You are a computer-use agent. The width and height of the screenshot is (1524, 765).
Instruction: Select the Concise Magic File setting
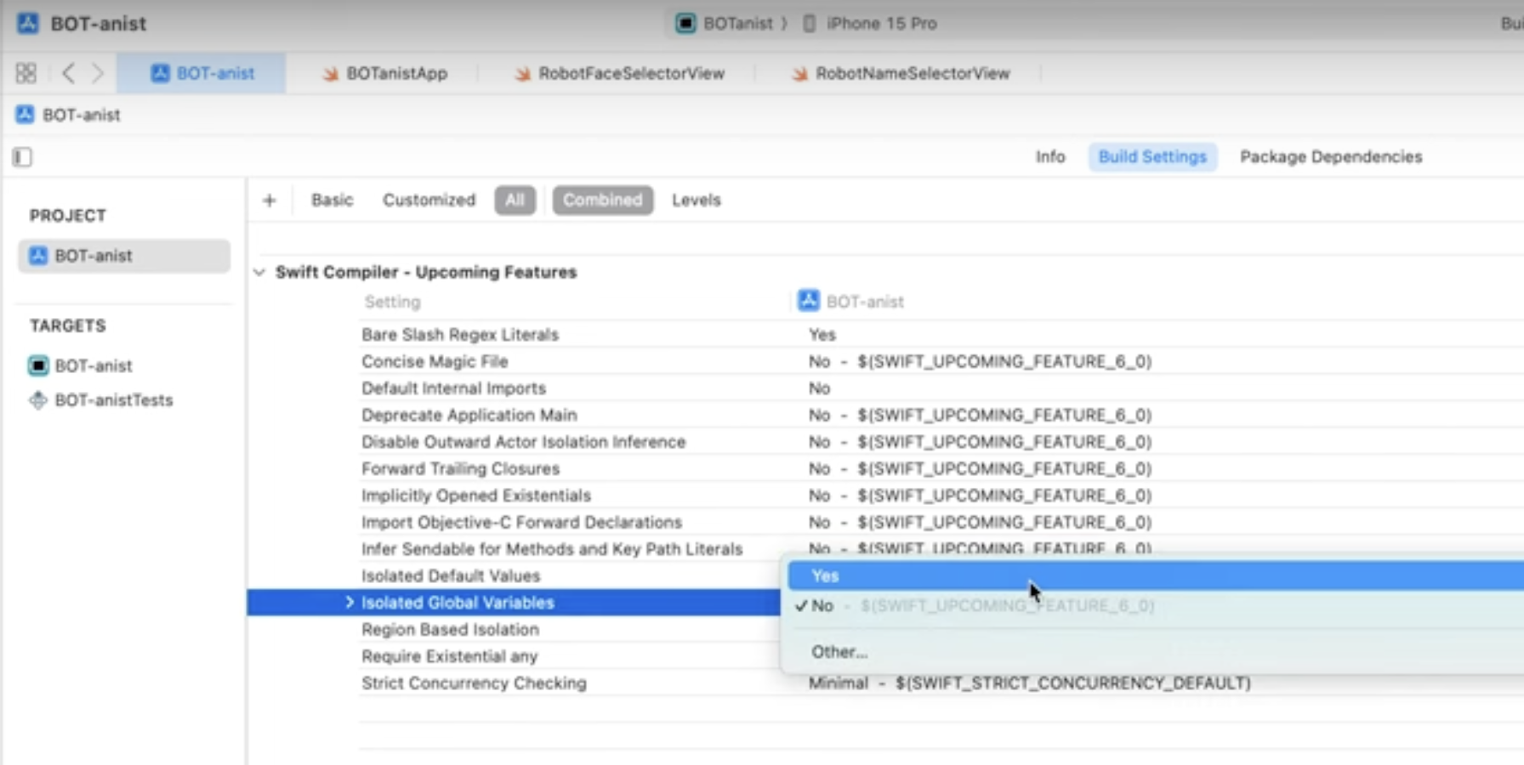point(435,361)
